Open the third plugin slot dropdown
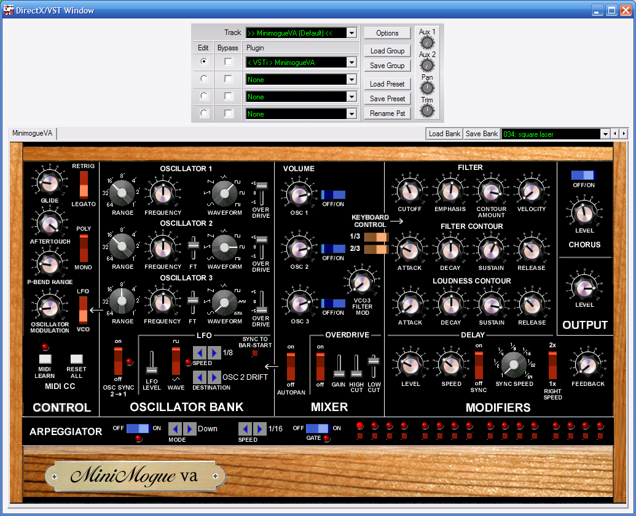636x516 pixels. pos(351,97)
